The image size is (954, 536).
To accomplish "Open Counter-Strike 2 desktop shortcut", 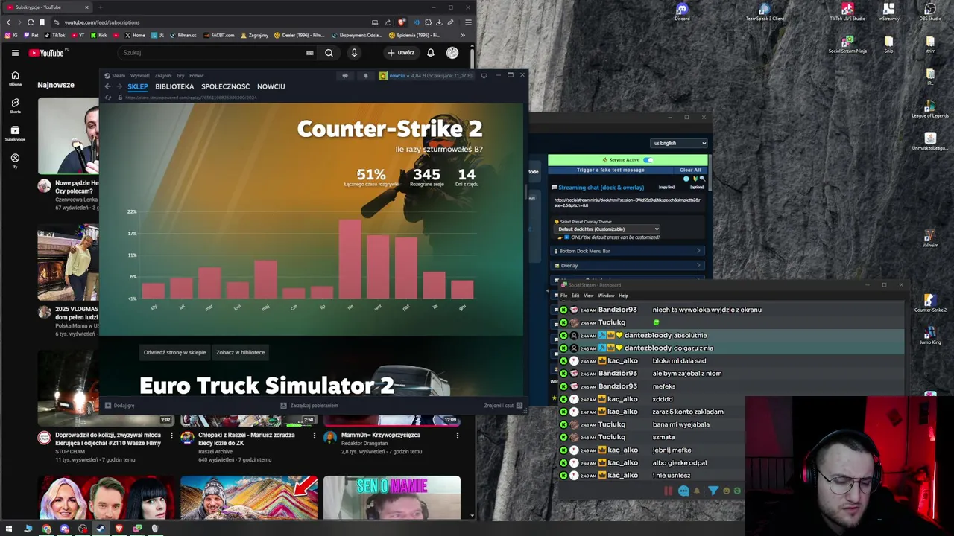I will (x=930, y=303).
